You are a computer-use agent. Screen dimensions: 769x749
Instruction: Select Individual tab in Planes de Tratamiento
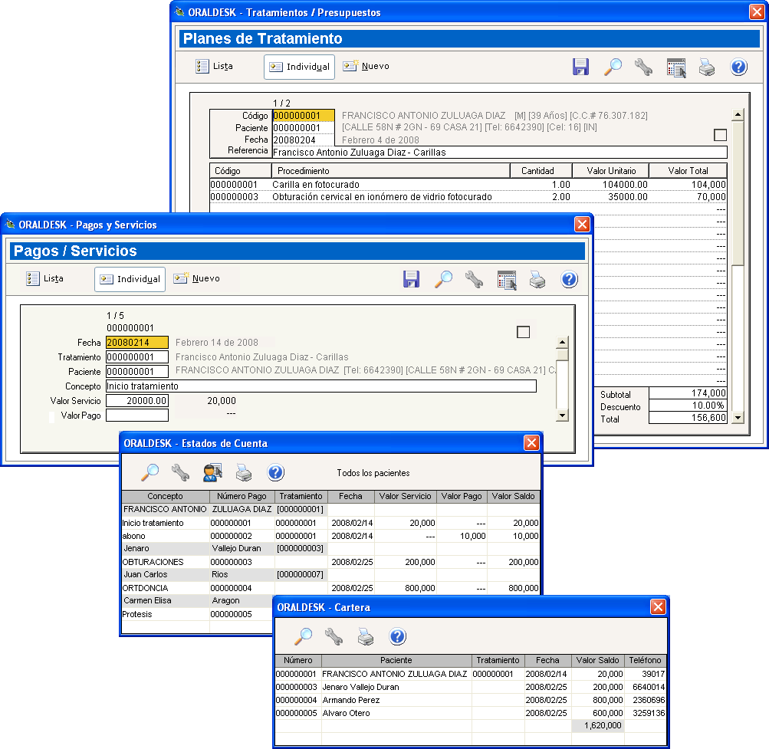[299, 67]
